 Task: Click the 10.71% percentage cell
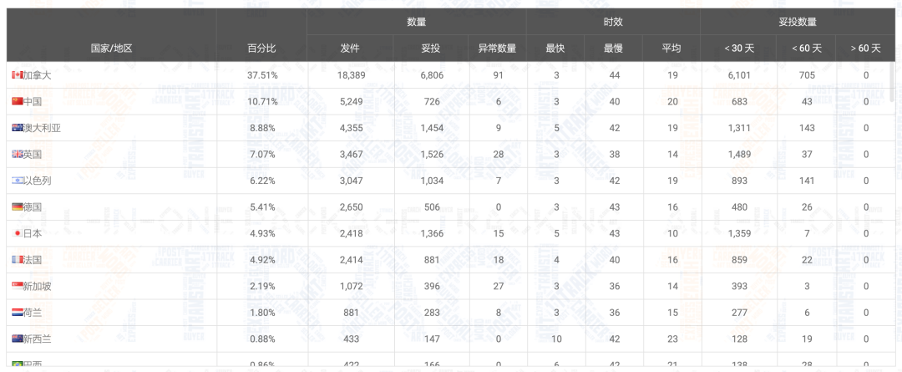point(262,101)
